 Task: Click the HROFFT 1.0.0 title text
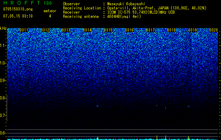click(x=27, y=3)
